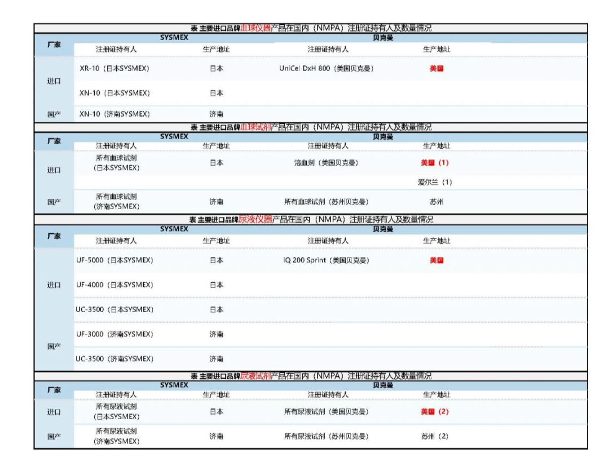Click 厂家 header in the 血球仪器 table
609x471 pixels.
pyautogui.click(x=54, y=45)
